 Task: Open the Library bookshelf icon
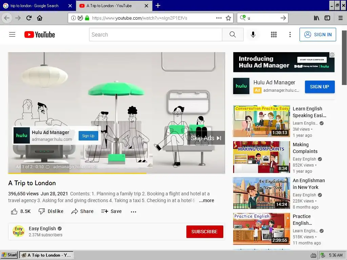317,18
